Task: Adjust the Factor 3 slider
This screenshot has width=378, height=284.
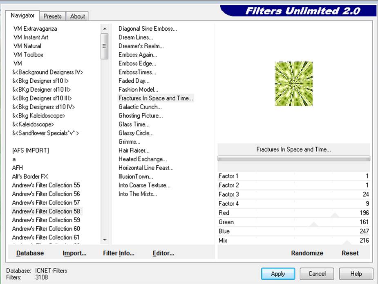Action: pyautogui.click(x=293, y=194)
